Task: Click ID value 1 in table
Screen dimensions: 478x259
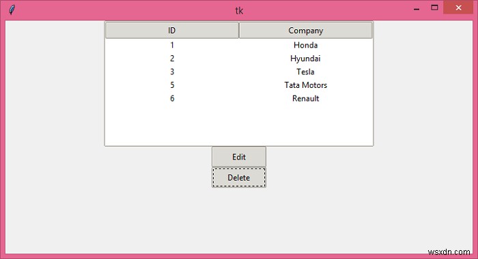Action: coord(172,45)
